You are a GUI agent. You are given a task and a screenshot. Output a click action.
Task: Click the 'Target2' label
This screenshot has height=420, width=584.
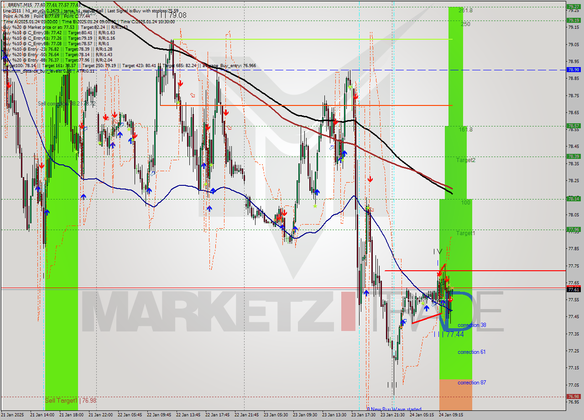(x=466, y=160)
